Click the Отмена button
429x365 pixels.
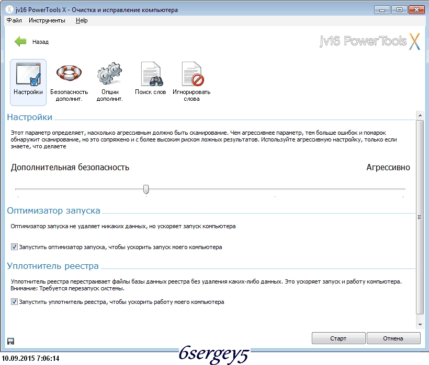(x=393, y=338)
